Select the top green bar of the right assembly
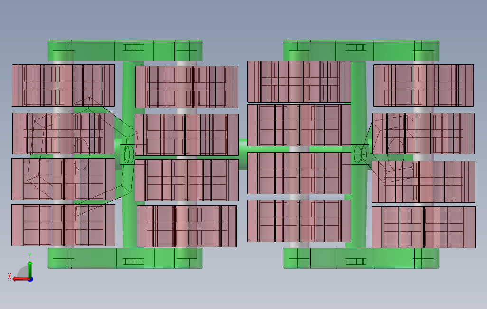 click(x=361, y=50)
